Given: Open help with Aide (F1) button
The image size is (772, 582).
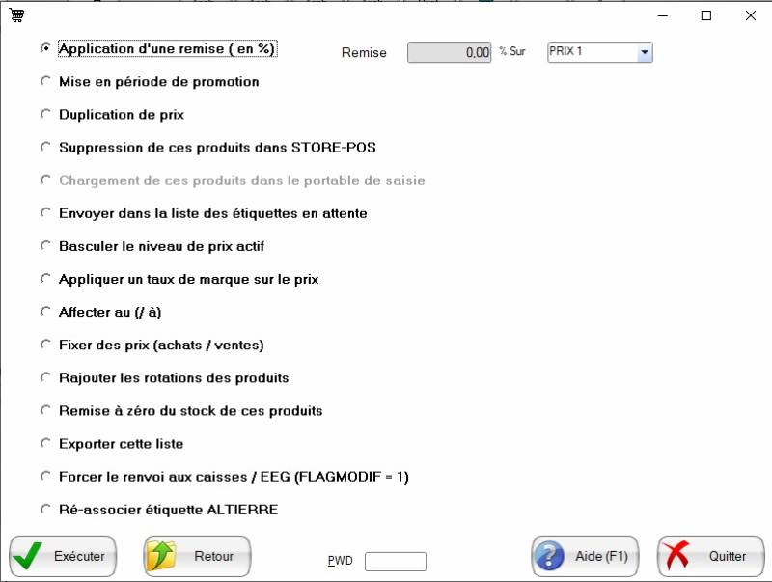Looking at the screenshot, I should coord(585,556).
